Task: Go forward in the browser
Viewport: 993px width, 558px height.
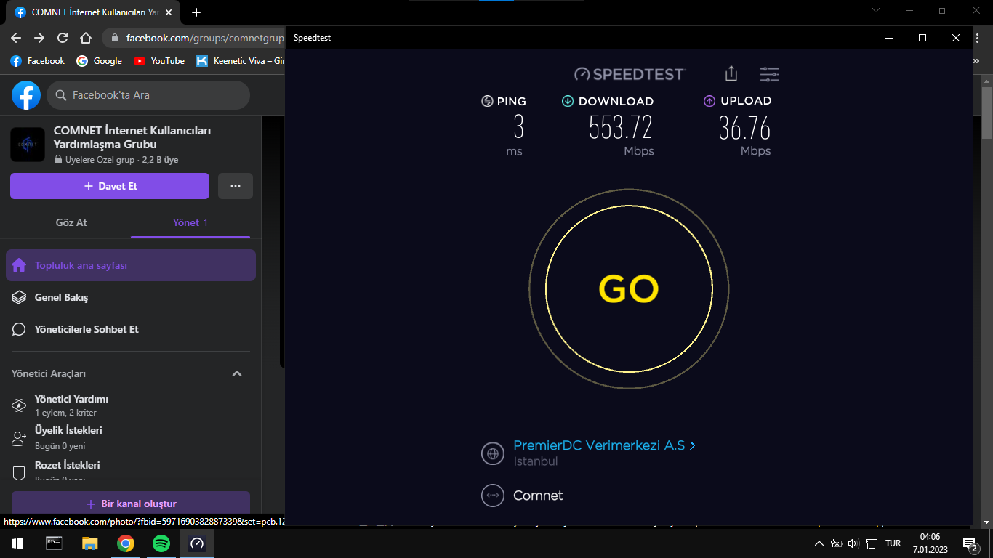Action: click(39, 38)
